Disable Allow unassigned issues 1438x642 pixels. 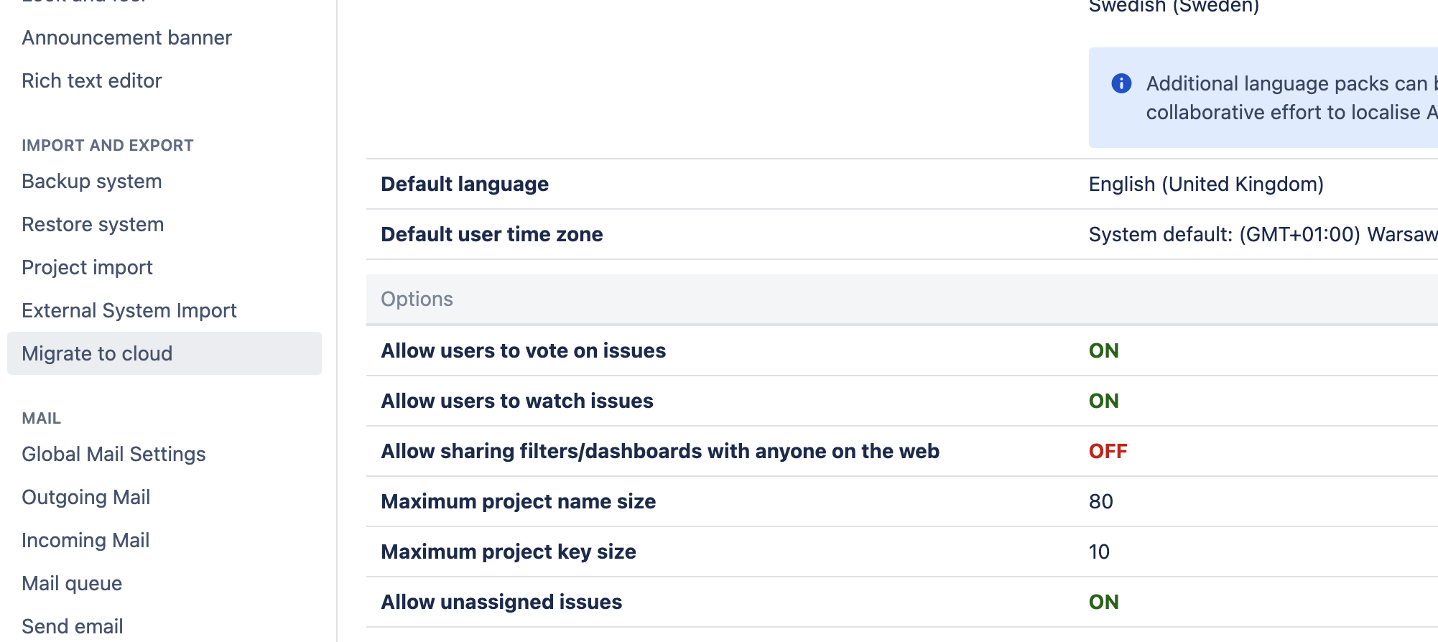click(x=1103, y=602)
